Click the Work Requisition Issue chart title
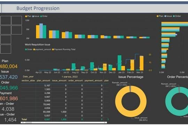The image size is (188, 125). (37, 44)
